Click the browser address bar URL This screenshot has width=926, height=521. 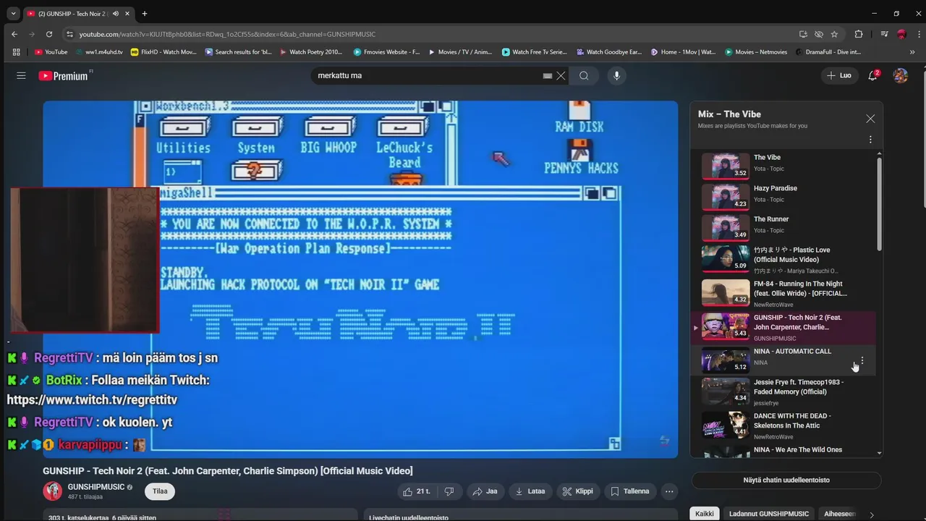point(227,34)
